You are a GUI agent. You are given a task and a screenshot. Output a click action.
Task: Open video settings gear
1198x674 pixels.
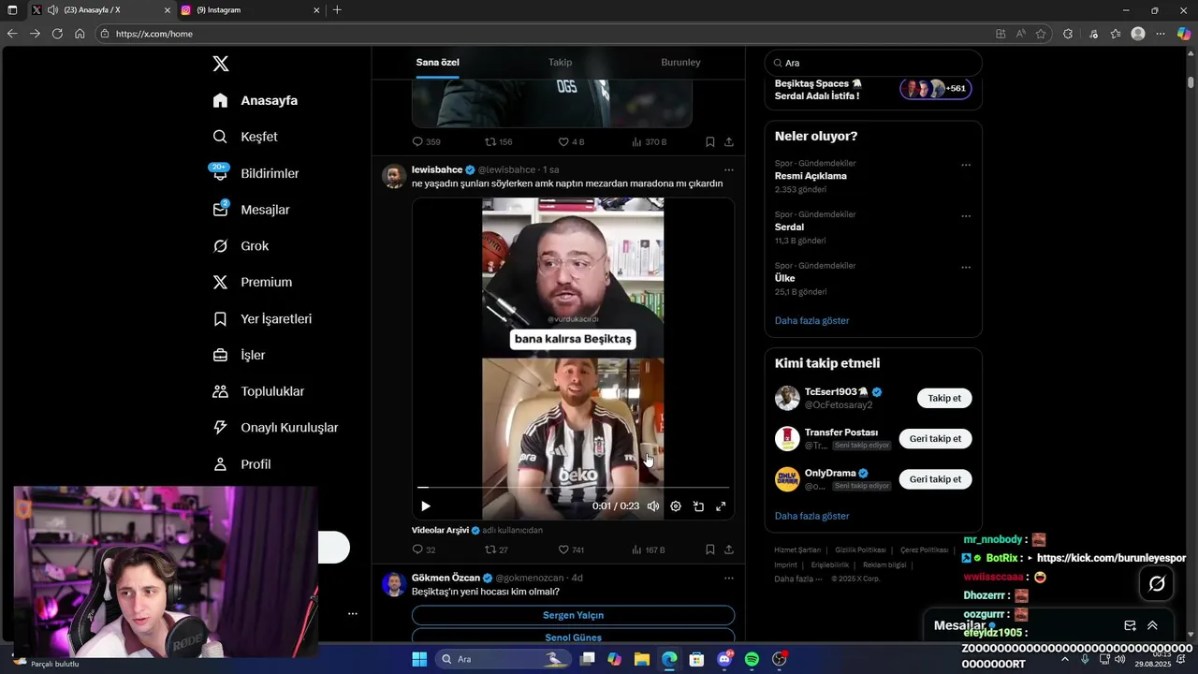[676, 506]
